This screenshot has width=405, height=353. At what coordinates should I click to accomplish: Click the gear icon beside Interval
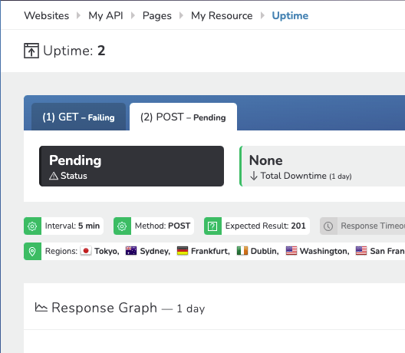(x=32, y=226)
